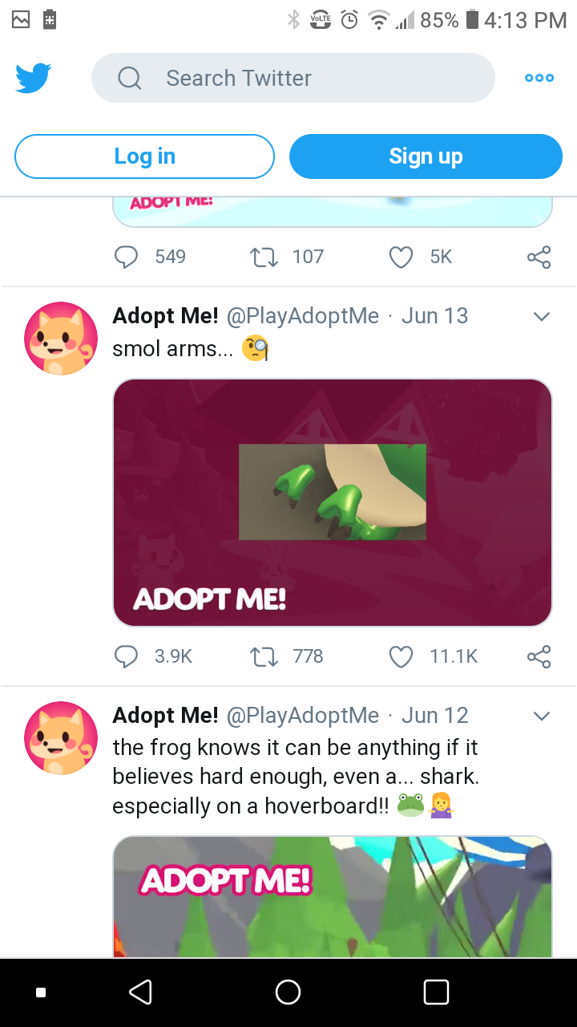The image size is (577, 1027).
Task: Expand the Jun 13 tweet options chevron
Action: coord(542,316)
